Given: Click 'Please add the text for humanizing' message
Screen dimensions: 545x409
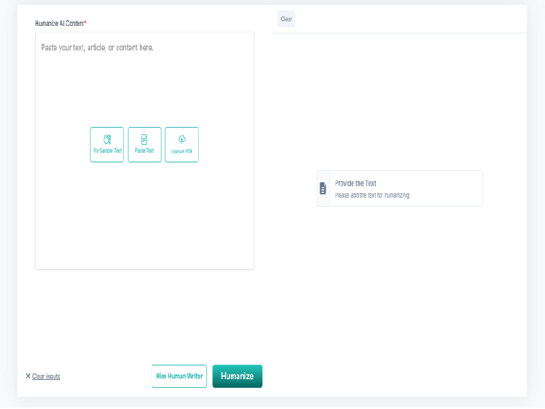Looking at the screenshot, I should [x=371, y=195].
